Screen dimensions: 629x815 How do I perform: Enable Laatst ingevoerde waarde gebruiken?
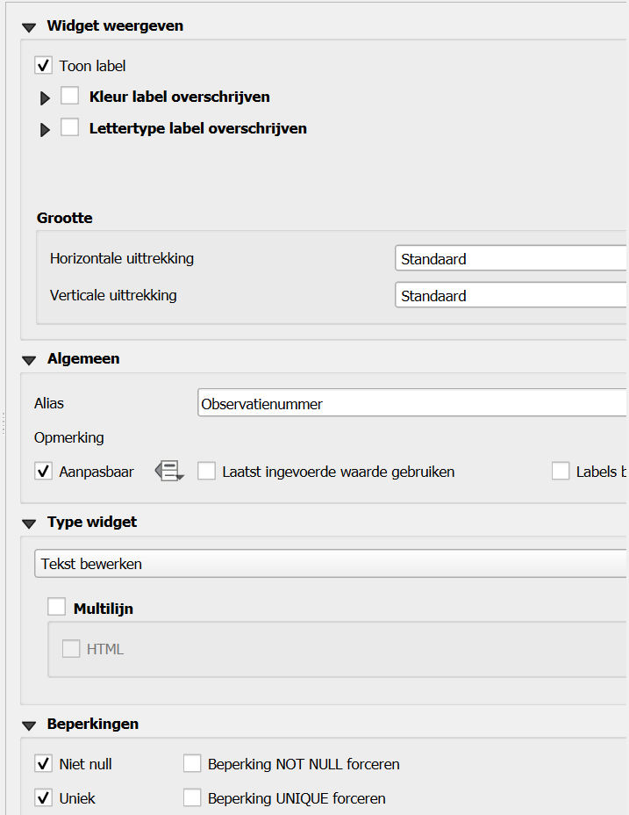[x=206, y=472]
